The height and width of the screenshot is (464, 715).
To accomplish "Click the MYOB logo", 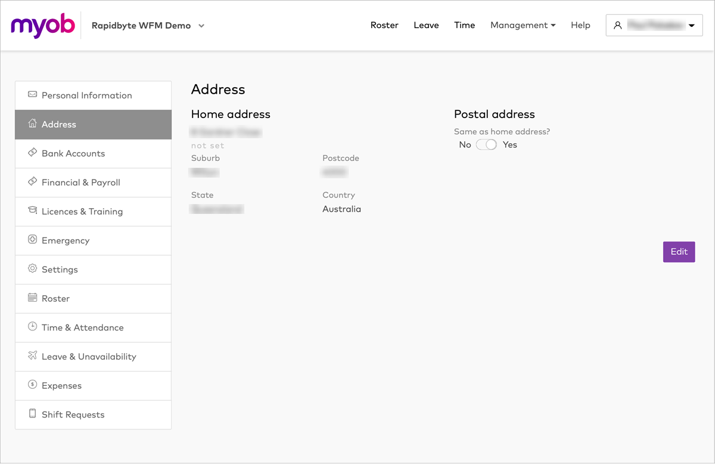I will click(x=43, y=26).
